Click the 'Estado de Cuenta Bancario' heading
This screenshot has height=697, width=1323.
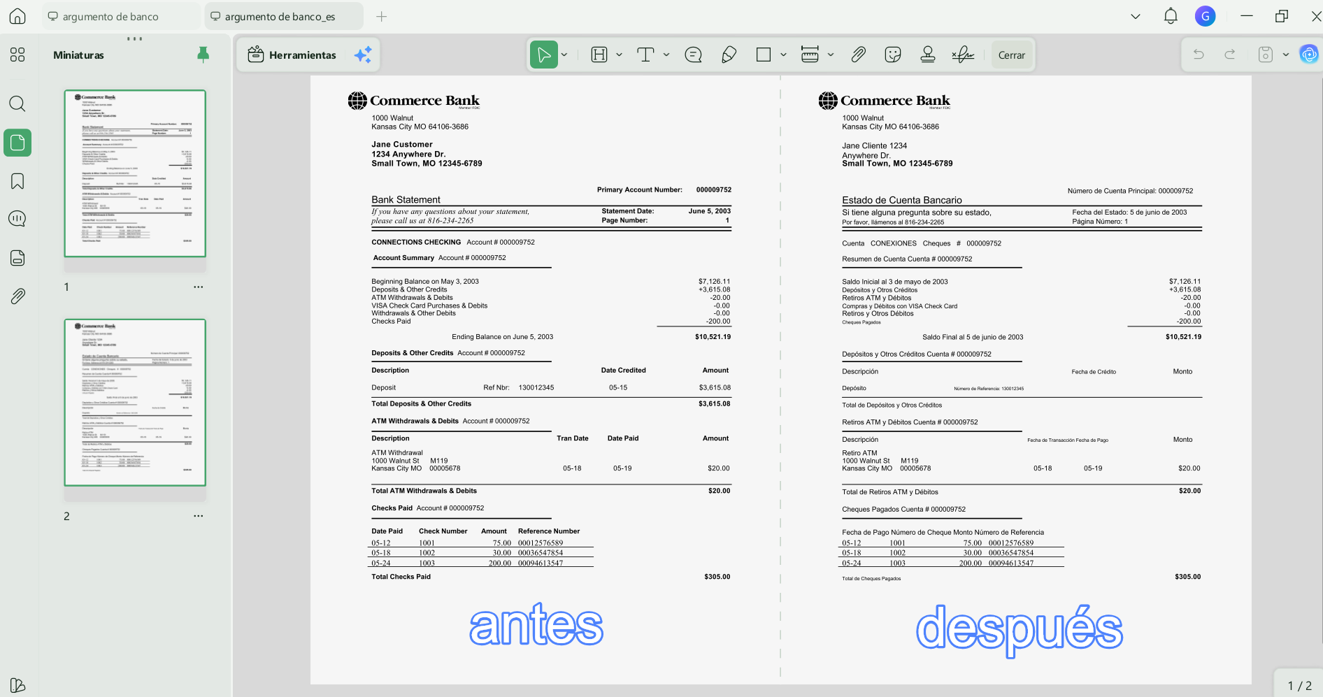[902, 200]
